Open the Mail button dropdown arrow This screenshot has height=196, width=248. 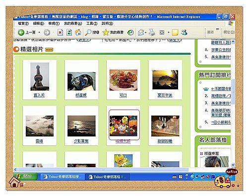tap(146, 32)
